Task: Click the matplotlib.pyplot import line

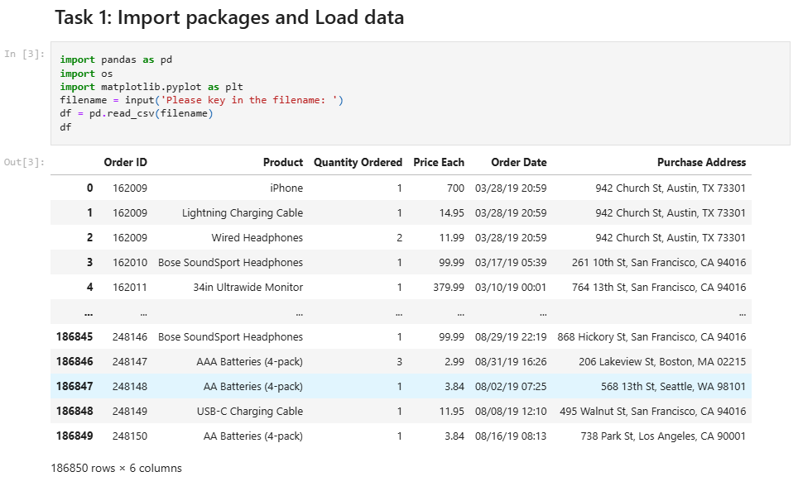Action: (151, 87)
